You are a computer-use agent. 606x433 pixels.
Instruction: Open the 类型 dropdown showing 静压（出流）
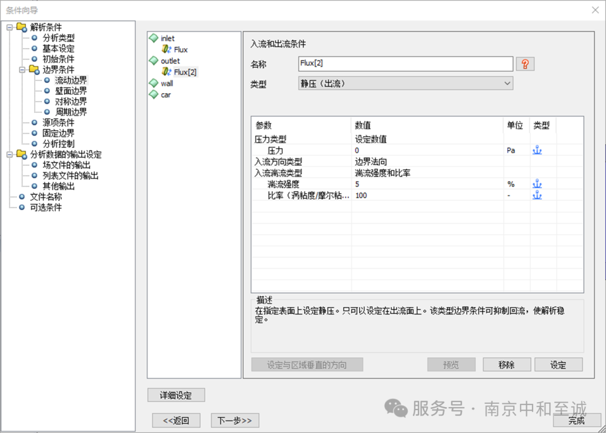coord(406,84)
